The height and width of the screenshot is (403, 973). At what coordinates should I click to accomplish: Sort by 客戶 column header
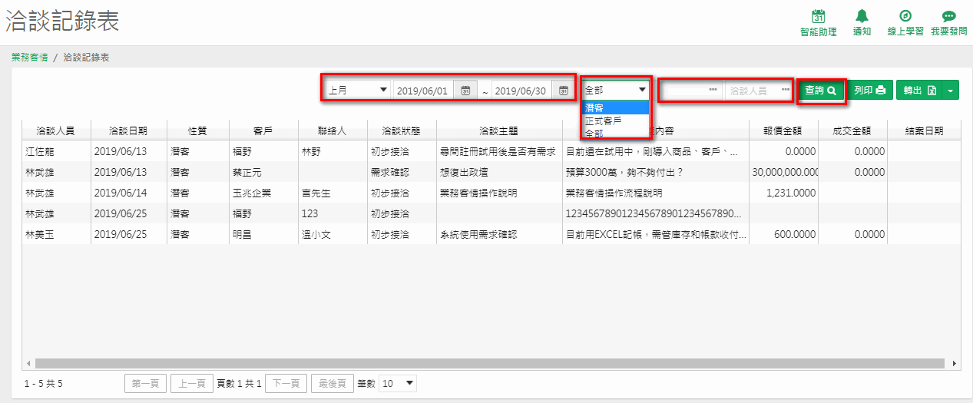[x=263, y=131]
